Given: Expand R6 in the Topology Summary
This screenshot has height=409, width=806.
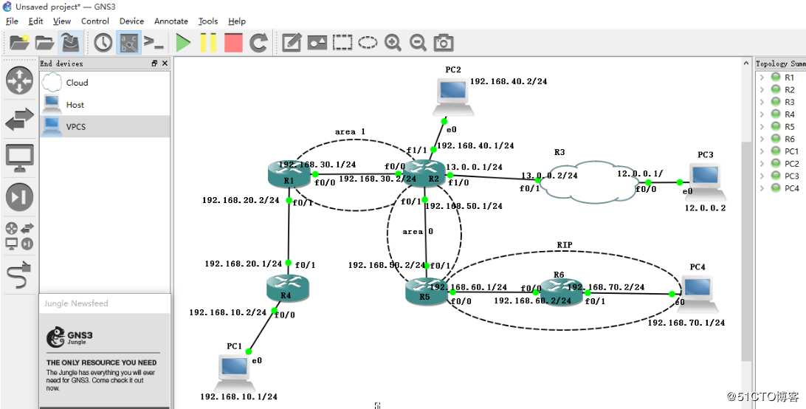Looking at the screenshot, I should click(x=762, y=139).
